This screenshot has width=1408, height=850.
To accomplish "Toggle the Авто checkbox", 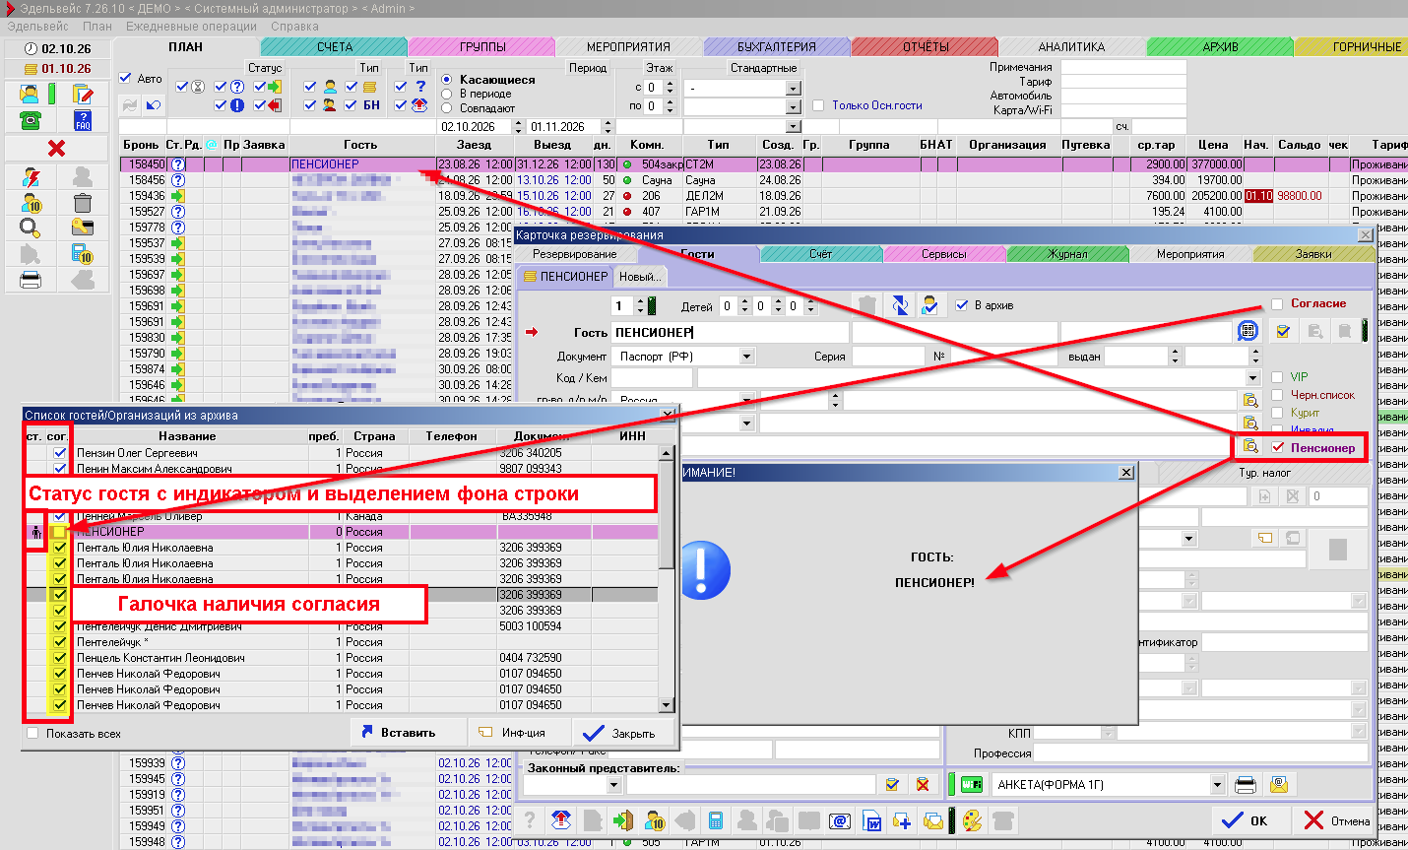I will tap(125, 78).
